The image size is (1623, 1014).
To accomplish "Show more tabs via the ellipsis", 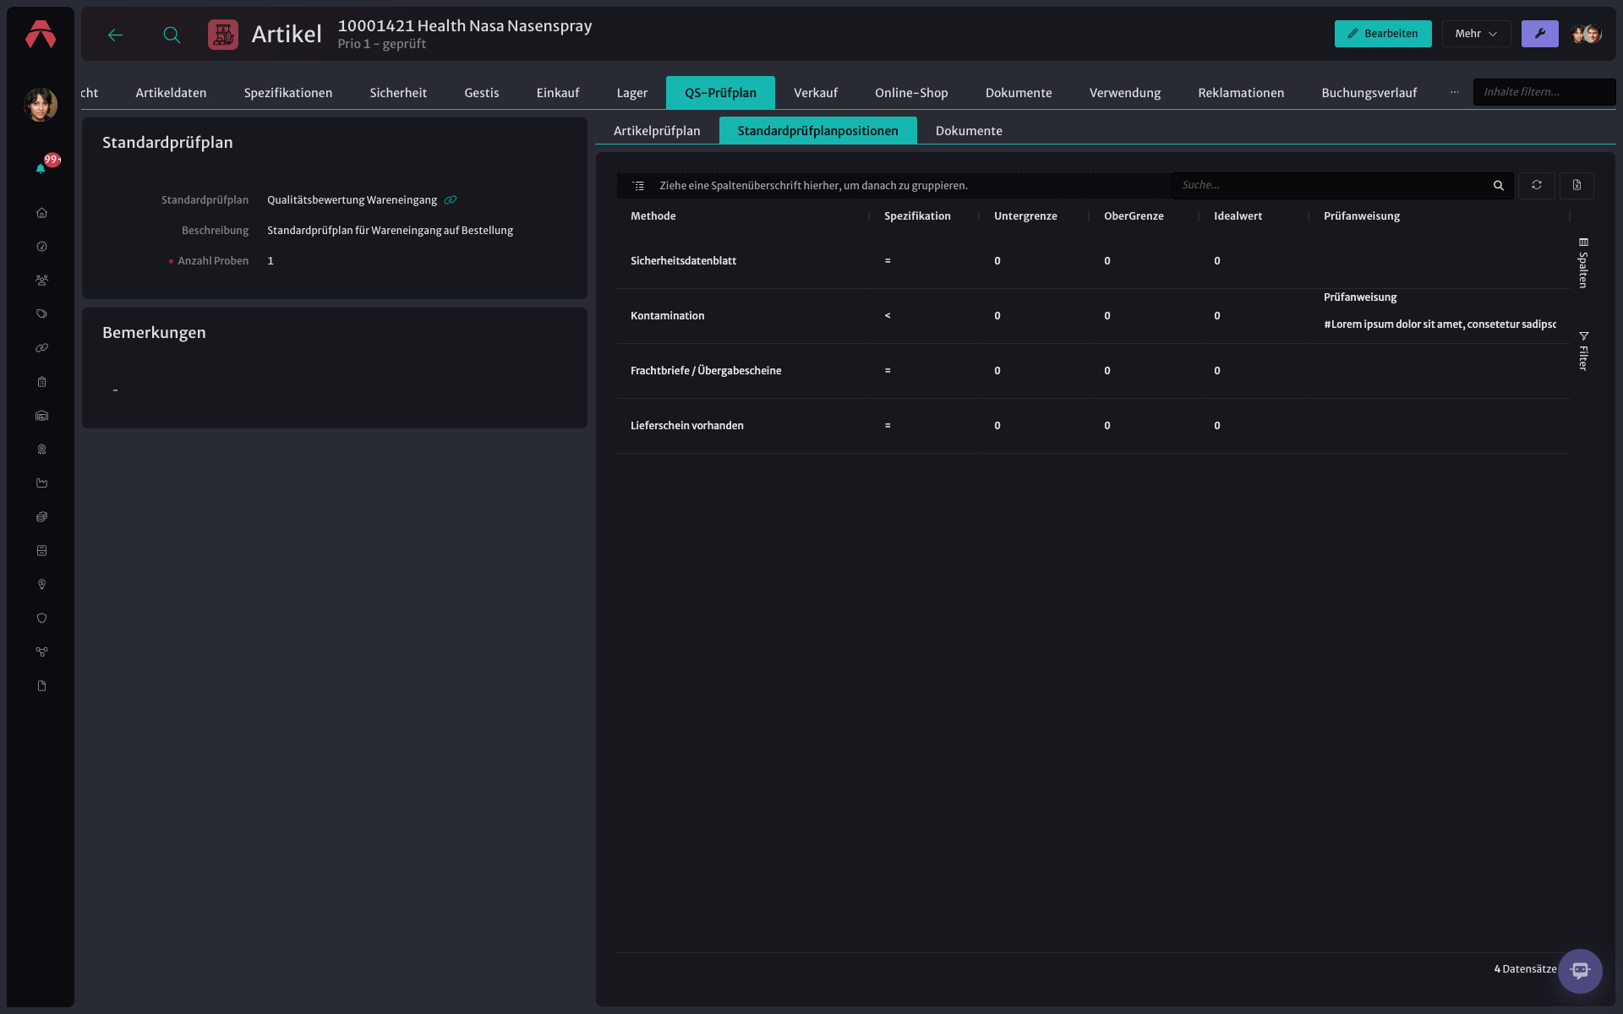I will (1454, 93).
